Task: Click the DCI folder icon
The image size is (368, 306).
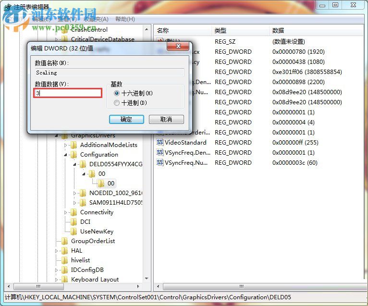Action: (74, 222)
